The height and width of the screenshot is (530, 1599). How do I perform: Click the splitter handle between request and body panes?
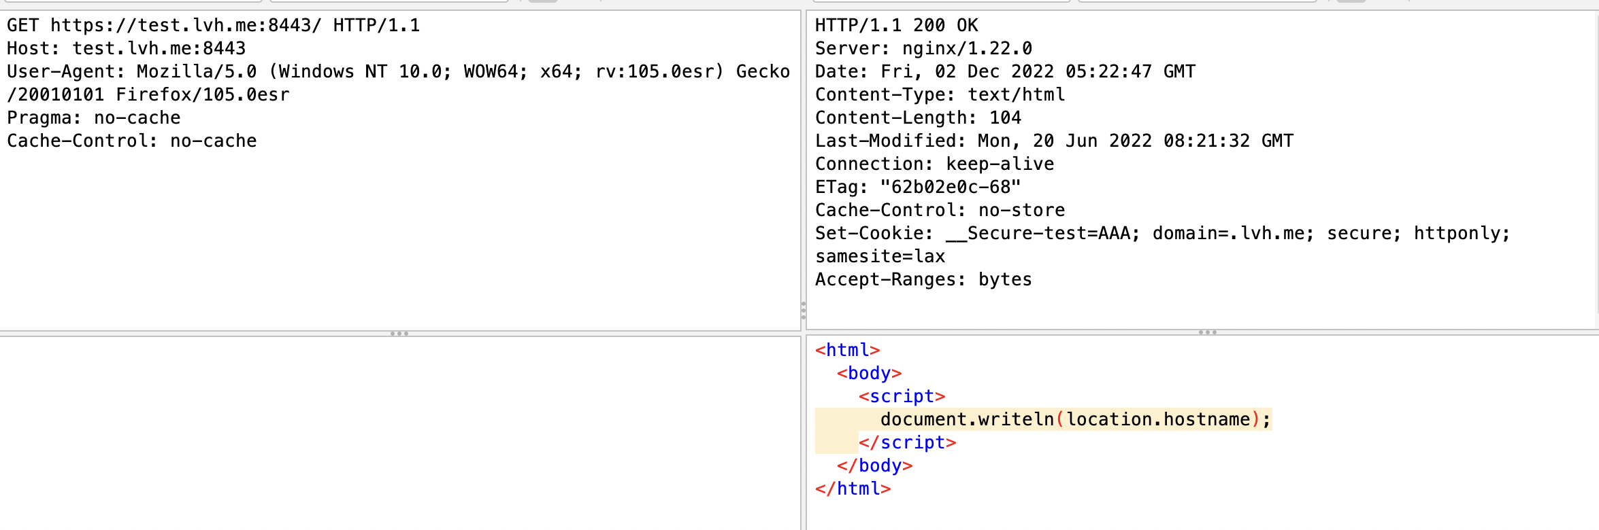pos(399,333)
